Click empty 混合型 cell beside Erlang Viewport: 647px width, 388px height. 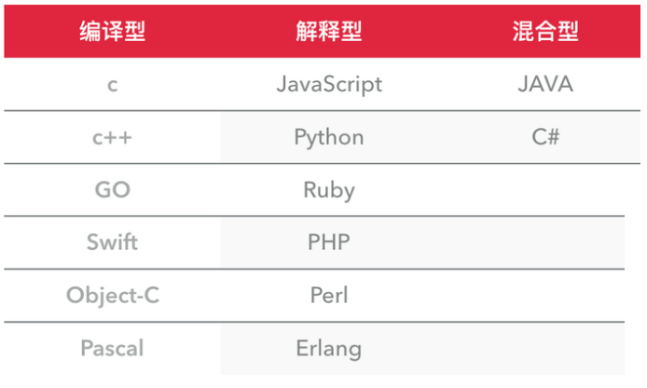coord(545,349)
